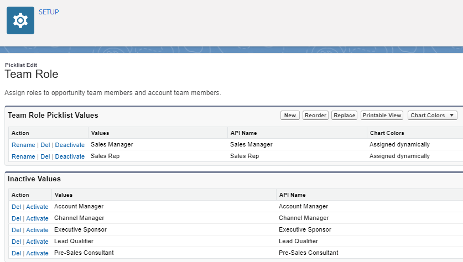Activate the Lead Qualifier value

37,242
